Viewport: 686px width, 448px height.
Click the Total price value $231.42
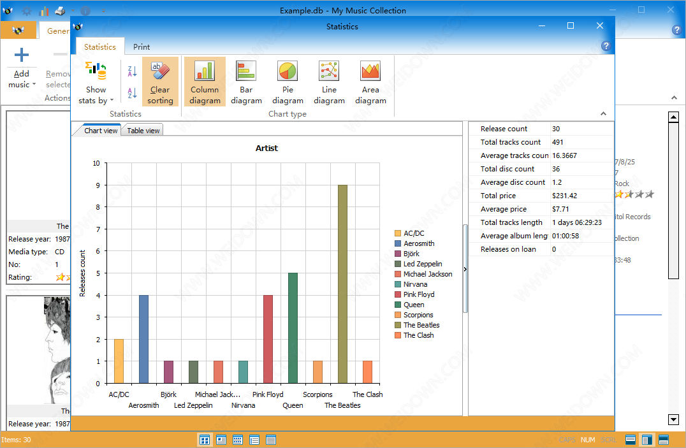coord(564,196)
